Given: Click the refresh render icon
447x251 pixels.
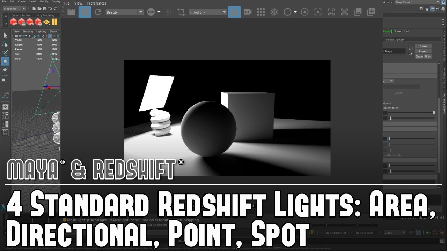Looking at the screenshot, I should point(98,12).
